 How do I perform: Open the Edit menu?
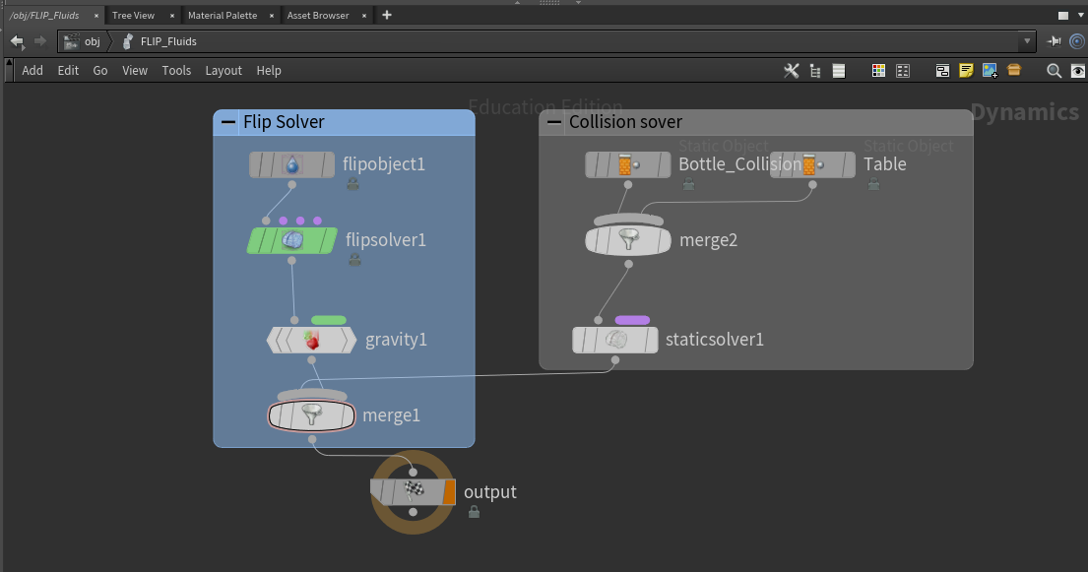68,71
